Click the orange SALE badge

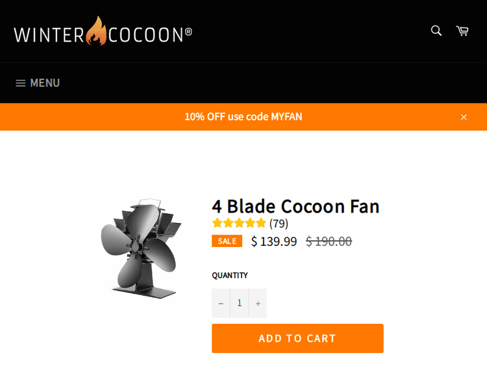point(227,241)
